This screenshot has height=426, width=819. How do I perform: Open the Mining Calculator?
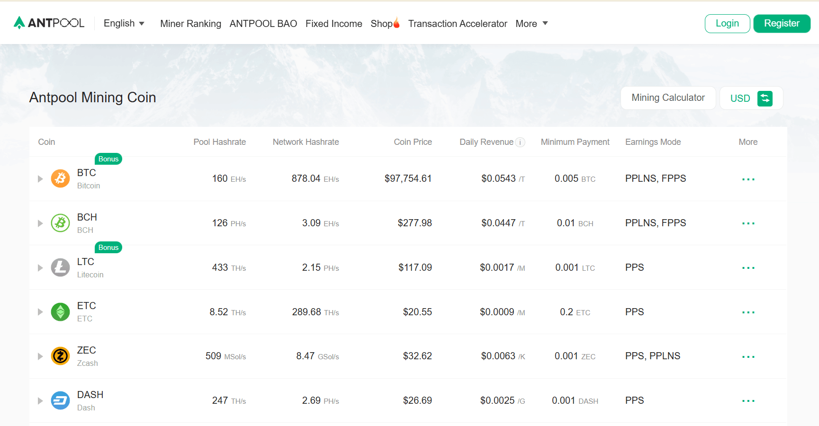(668, 98)
